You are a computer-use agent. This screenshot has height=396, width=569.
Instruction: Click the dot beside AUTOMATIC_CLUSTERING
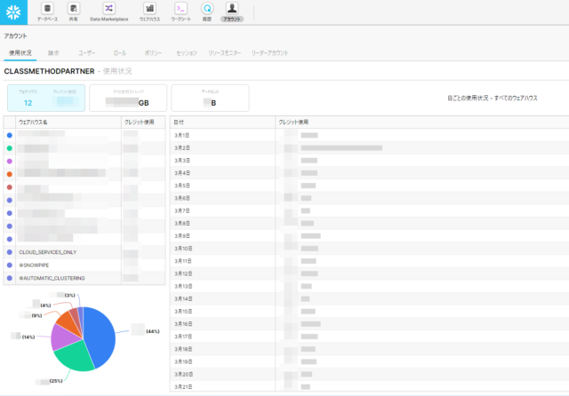click(10, 278)
